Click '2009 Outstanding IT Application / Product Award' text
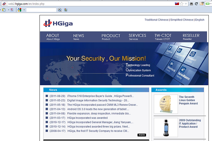Image resolution: width=212 pixels, height=141 pixels. [x=190, y=123]
